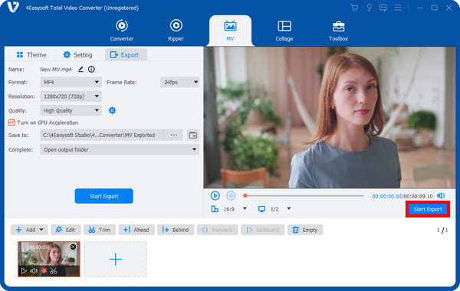Select the MV tab

[x=230, y=30]
